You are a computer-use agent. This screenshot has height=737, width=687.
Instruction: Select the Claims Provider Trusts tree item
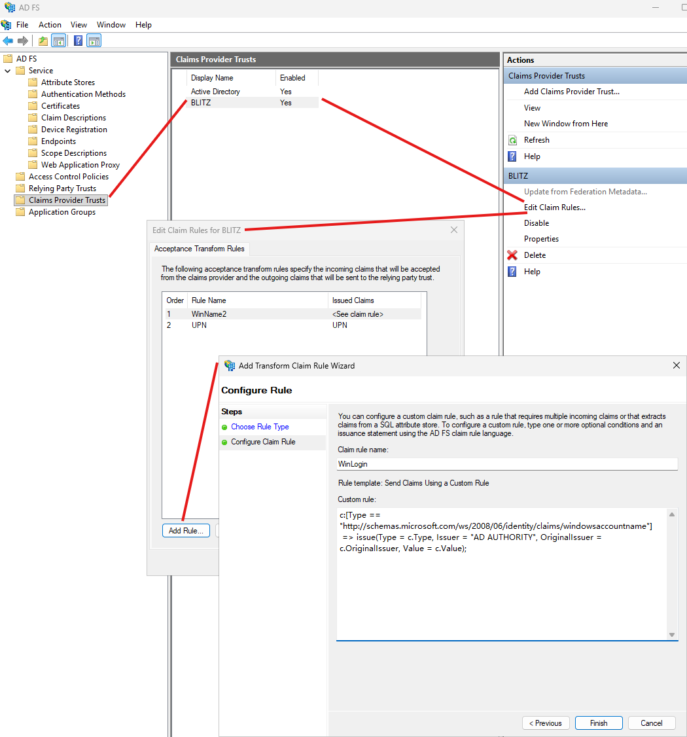67,200
